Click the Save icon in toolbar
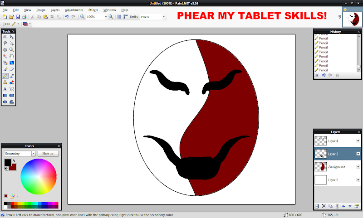The width and height of the screenshot is (363, 218). click(17, 17)
